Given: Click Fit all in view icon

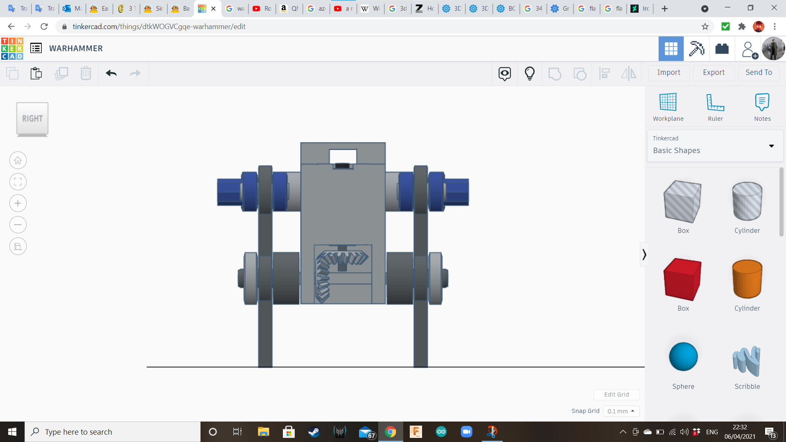Looking at the screenshot, I should (x=18, y=182).
